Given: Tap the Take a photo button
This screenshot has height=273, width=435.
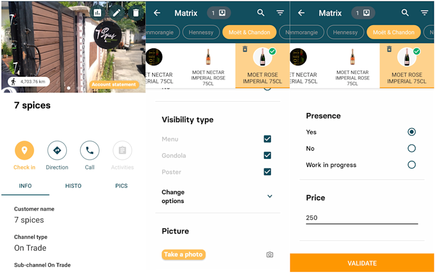Looking at the screenshot, I should pos(183,255).
